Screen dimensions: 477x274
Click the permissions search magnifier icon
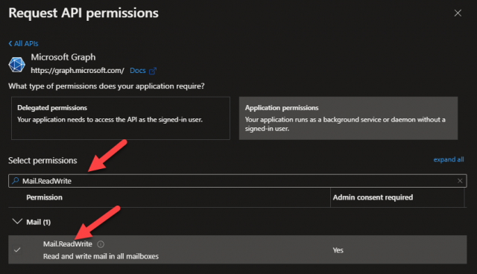tap(16, 181)
